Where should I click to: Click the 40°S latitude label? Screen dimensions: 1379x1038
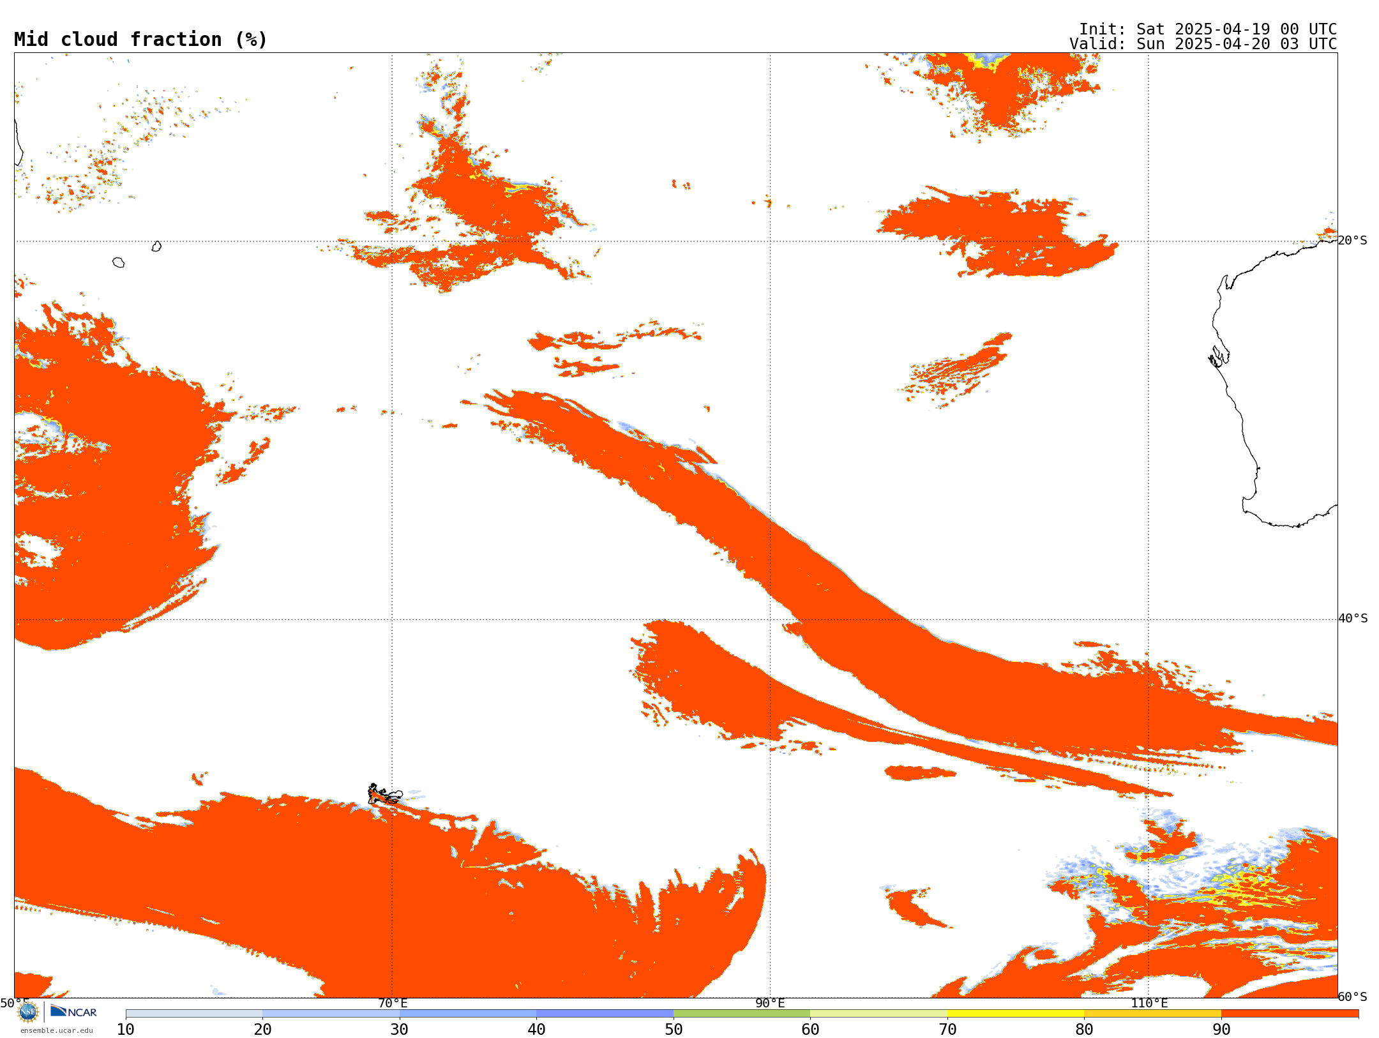[1353, 619]
